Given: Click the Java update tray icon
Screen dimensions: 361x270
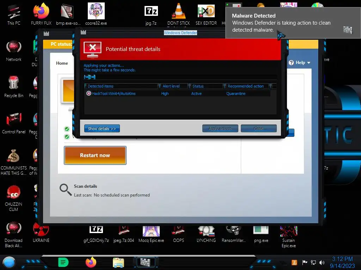Looking at the screenshot, I should click(x=294, y=262).
